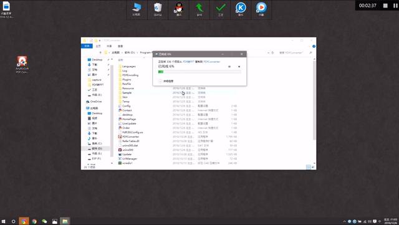Refresh the current folder view

click(272, 53)
